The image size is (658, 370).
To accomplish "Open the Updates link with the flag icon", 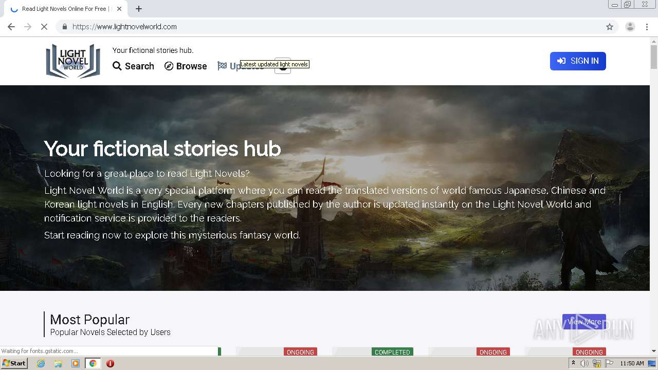I will click(x=240, y=66).
